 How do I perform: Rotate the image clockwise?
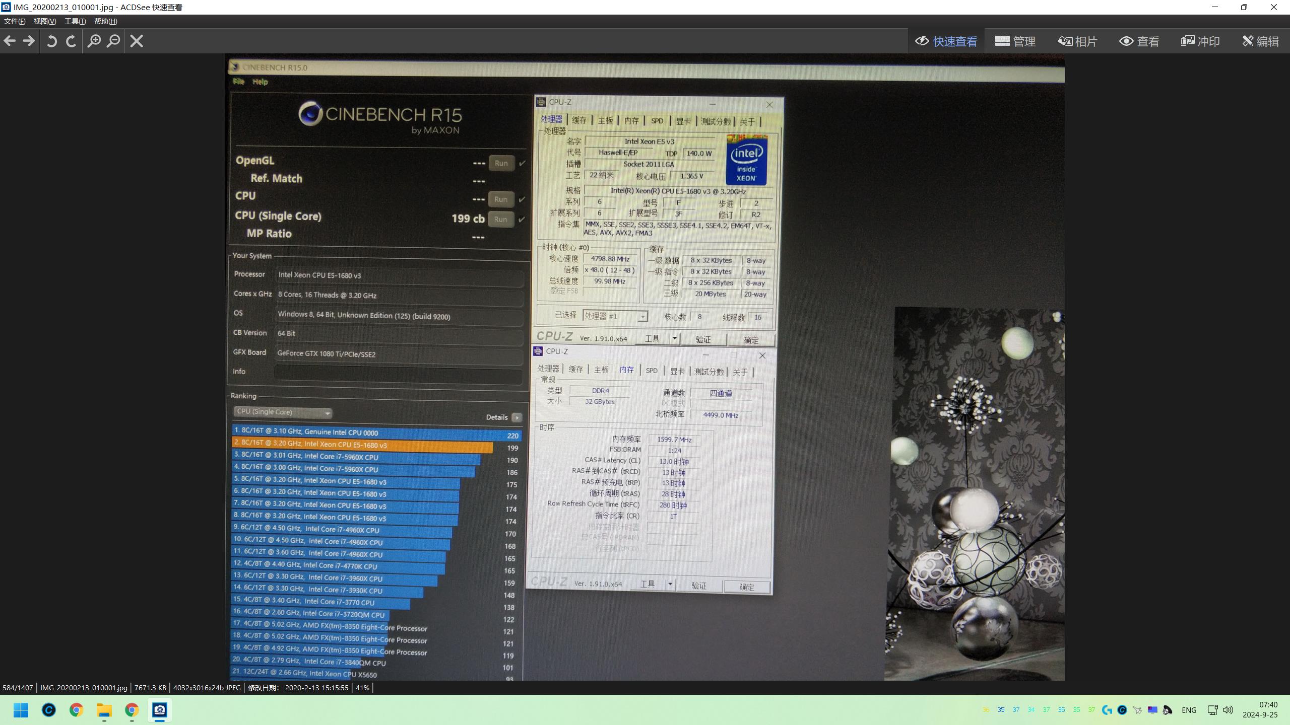[x=71, y=41]
